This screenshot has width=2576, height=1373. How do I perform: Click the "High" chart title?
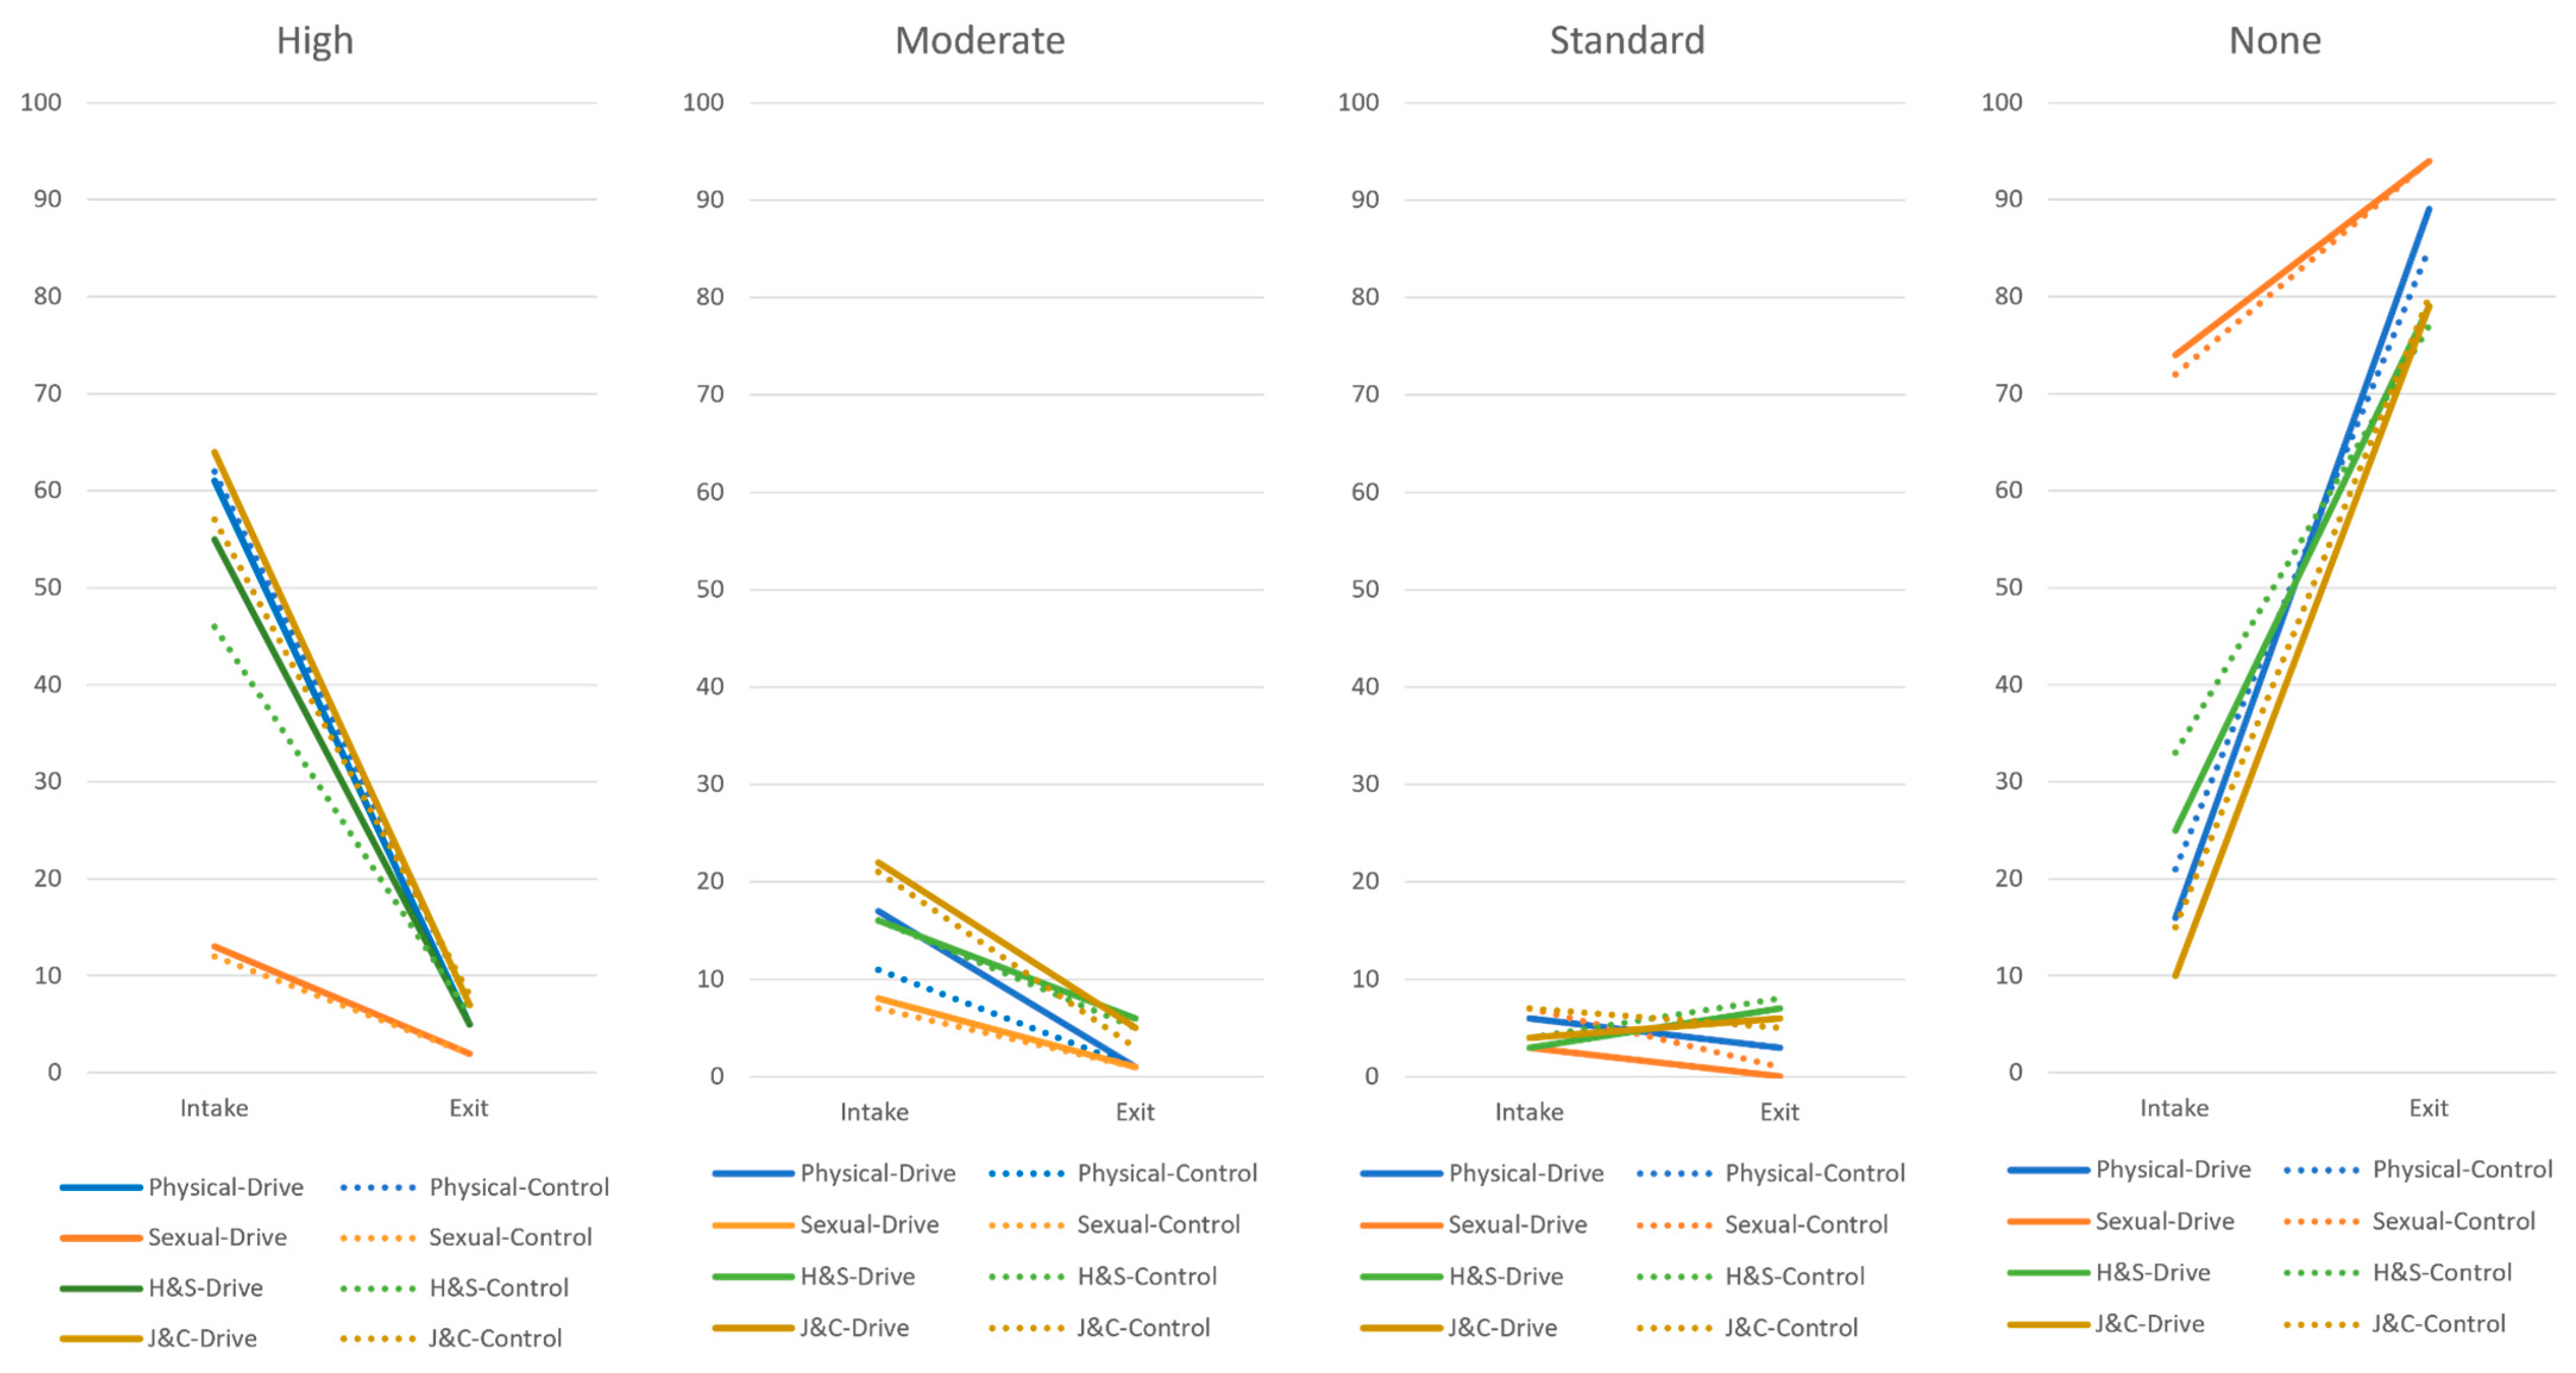click(x=315, y=41)
